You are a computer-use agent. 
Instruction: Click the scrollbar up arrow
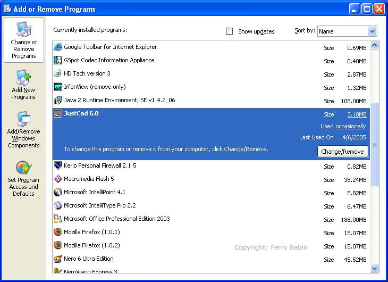click(374, 45)
